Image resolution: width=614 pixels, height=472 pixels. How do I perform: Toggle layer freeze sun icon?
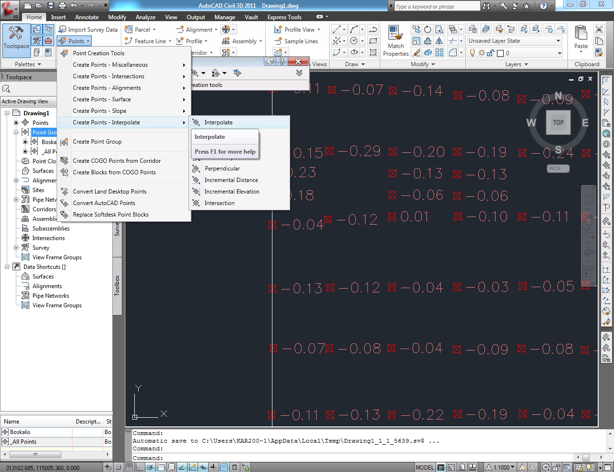(482, 53)
